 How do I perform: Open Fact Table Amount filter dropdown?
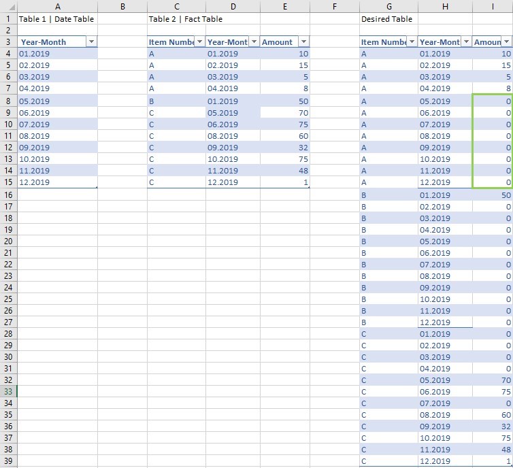(x=303, y=42)
